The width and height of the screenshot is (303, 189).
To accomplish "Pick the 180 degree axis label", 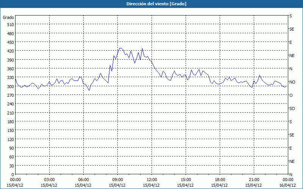I will [11, 122].
